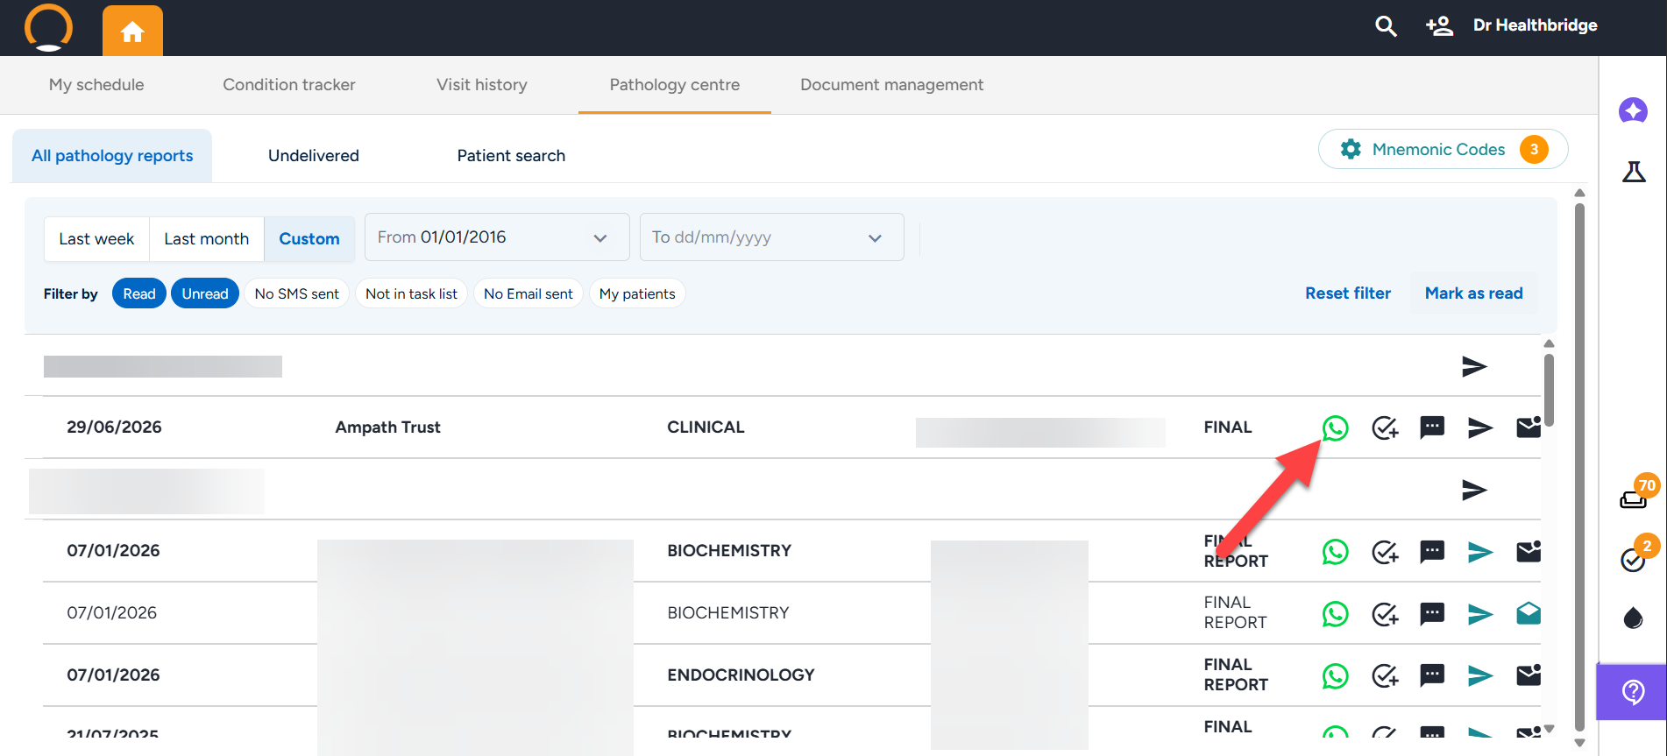The width and height of the screenshot is (1667, 756).
Task: Click the search magnifier icon
Action: 1386,26
